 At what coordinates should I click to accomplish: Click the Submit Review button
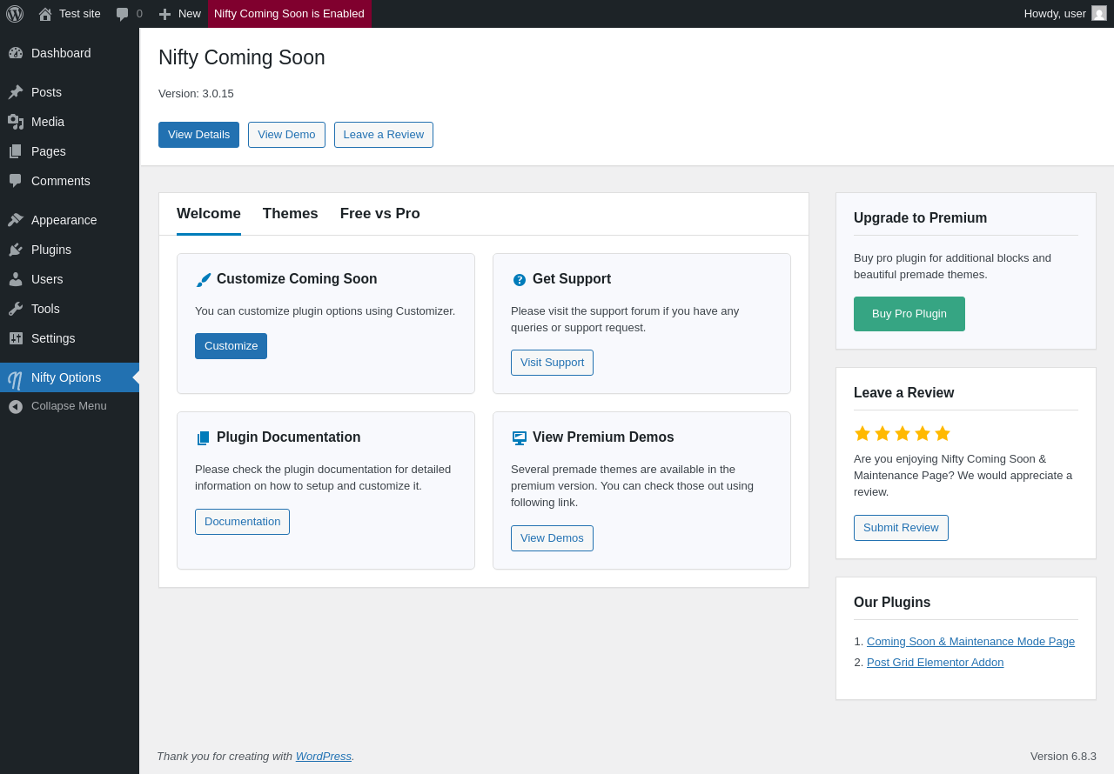pos(901,528)
